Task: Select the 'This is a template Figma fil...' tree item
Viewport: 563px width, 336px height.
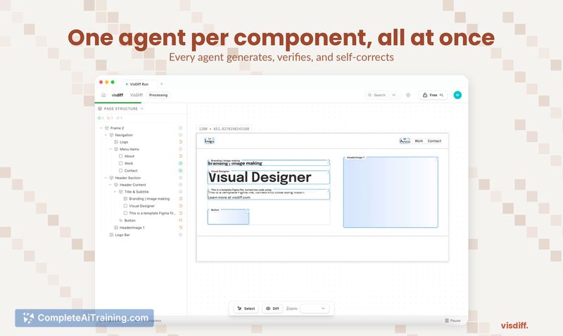Action: point(152,213)
